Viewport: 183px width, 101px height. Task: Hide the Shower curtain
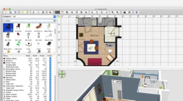click(50, 97)
